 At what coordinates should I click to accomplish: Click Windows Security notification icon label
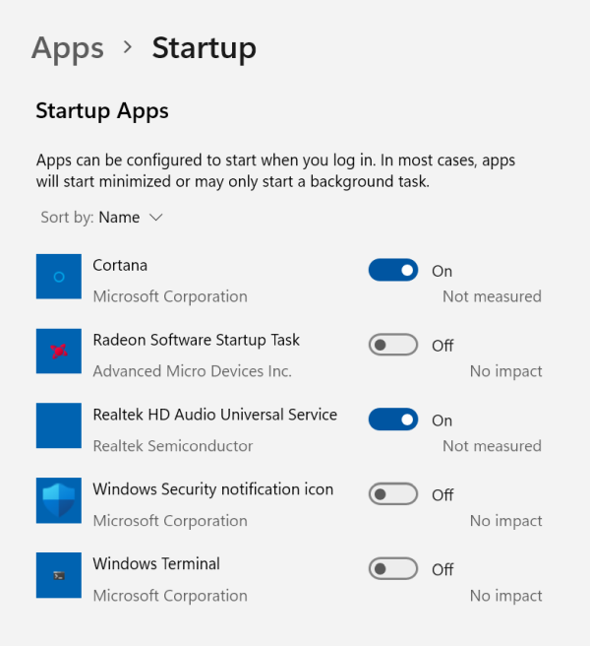[x=212, y=489]
